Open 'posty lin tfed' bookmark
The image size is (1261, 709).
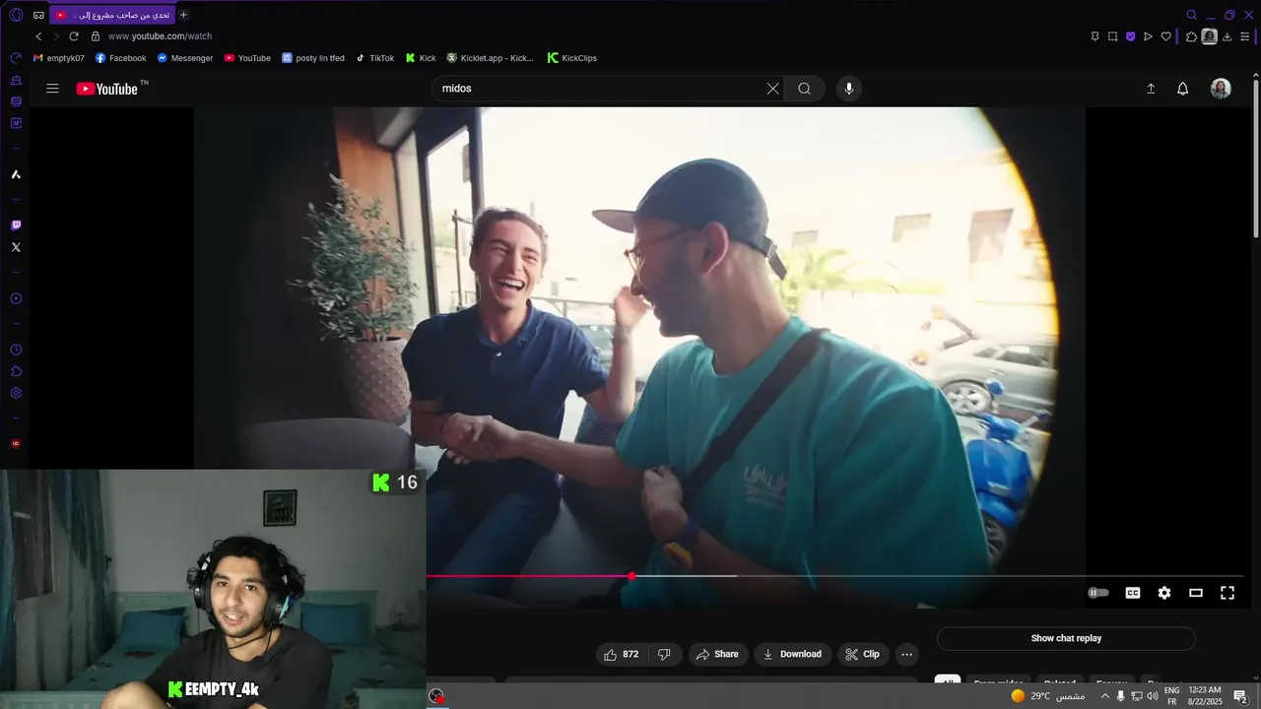313,58
